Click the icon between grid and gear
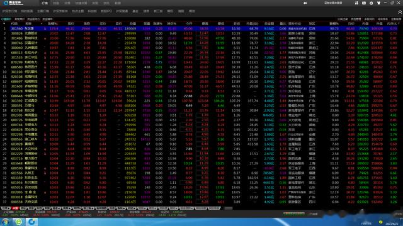 point(364,3)
